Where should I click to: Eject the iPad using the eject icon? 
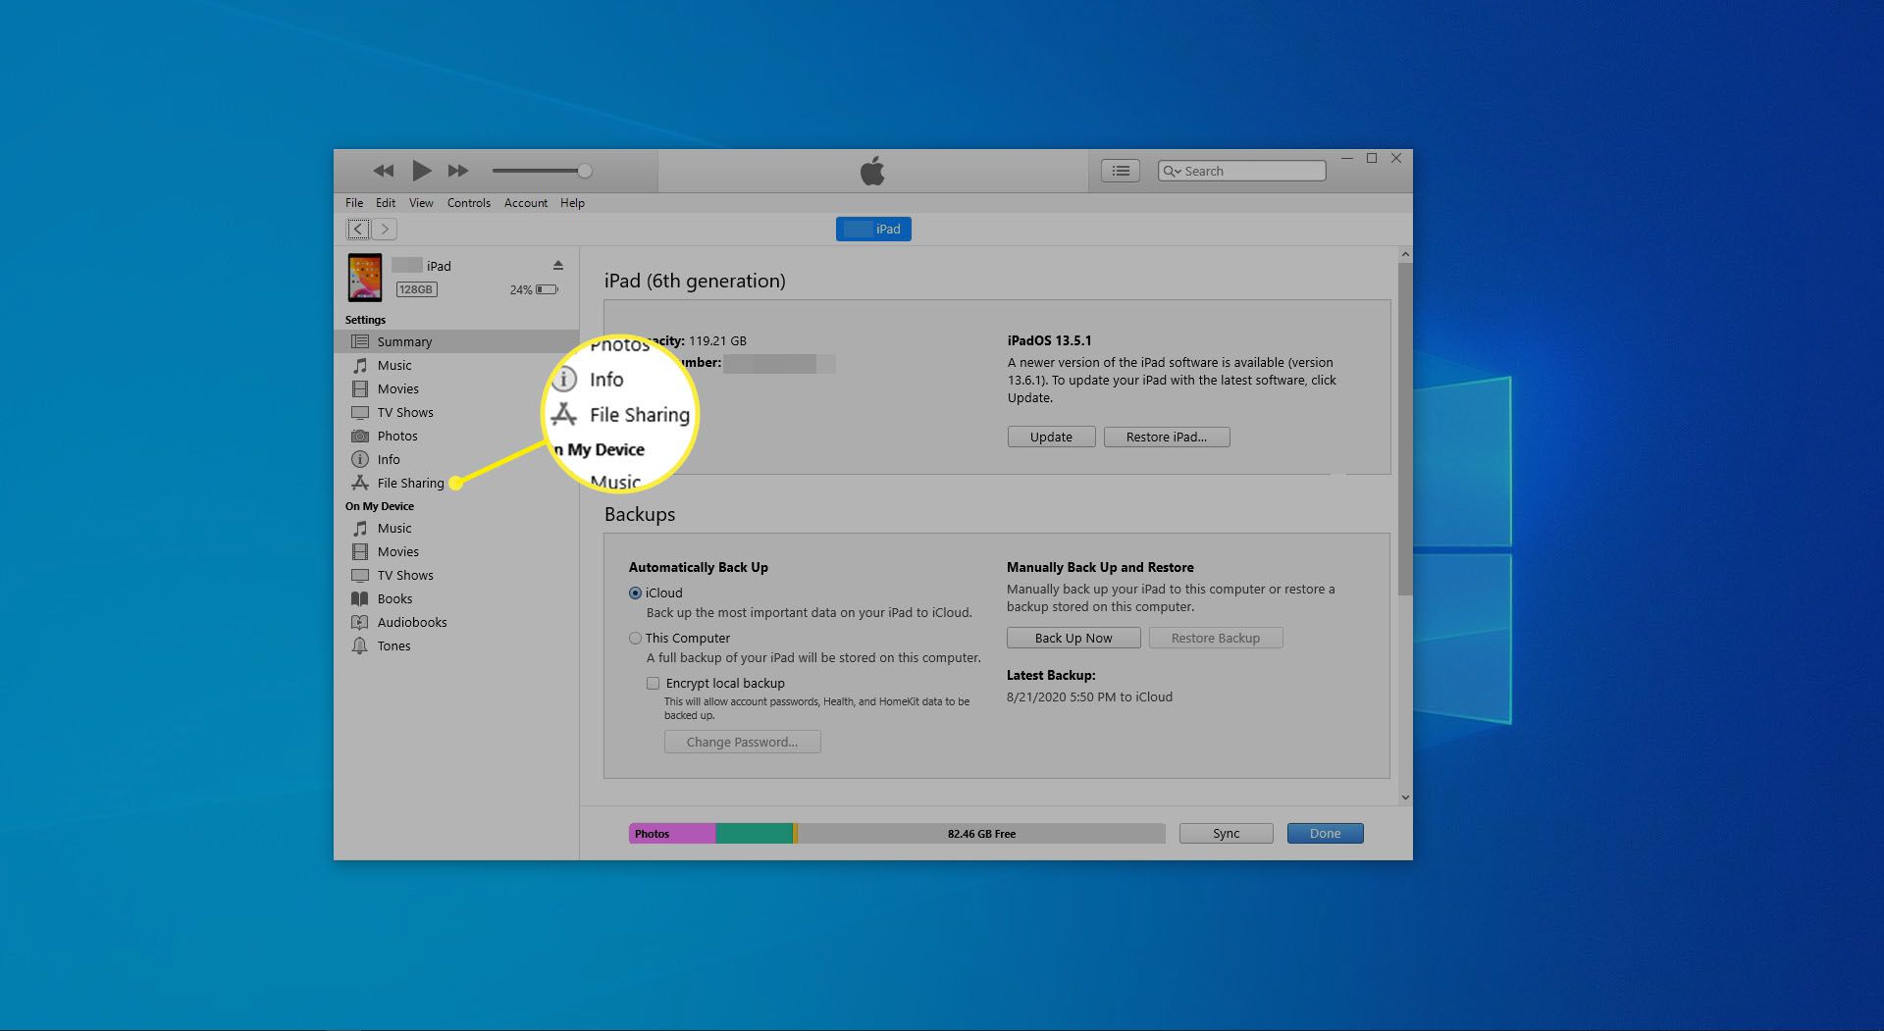pos(558,265)
